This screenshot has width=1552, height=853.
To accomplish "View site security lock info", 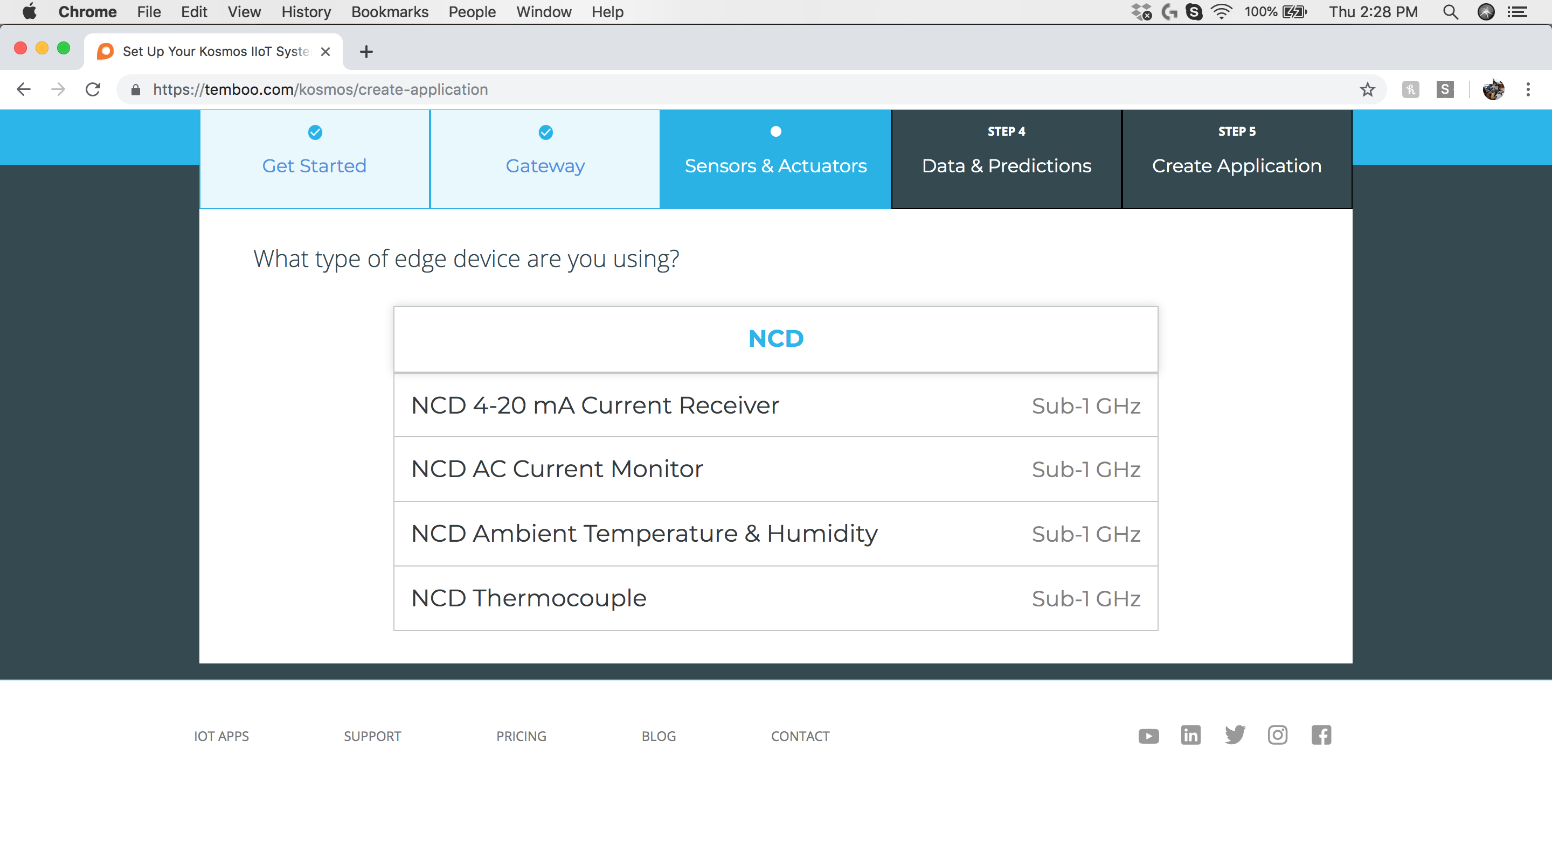I will point(136,90).
